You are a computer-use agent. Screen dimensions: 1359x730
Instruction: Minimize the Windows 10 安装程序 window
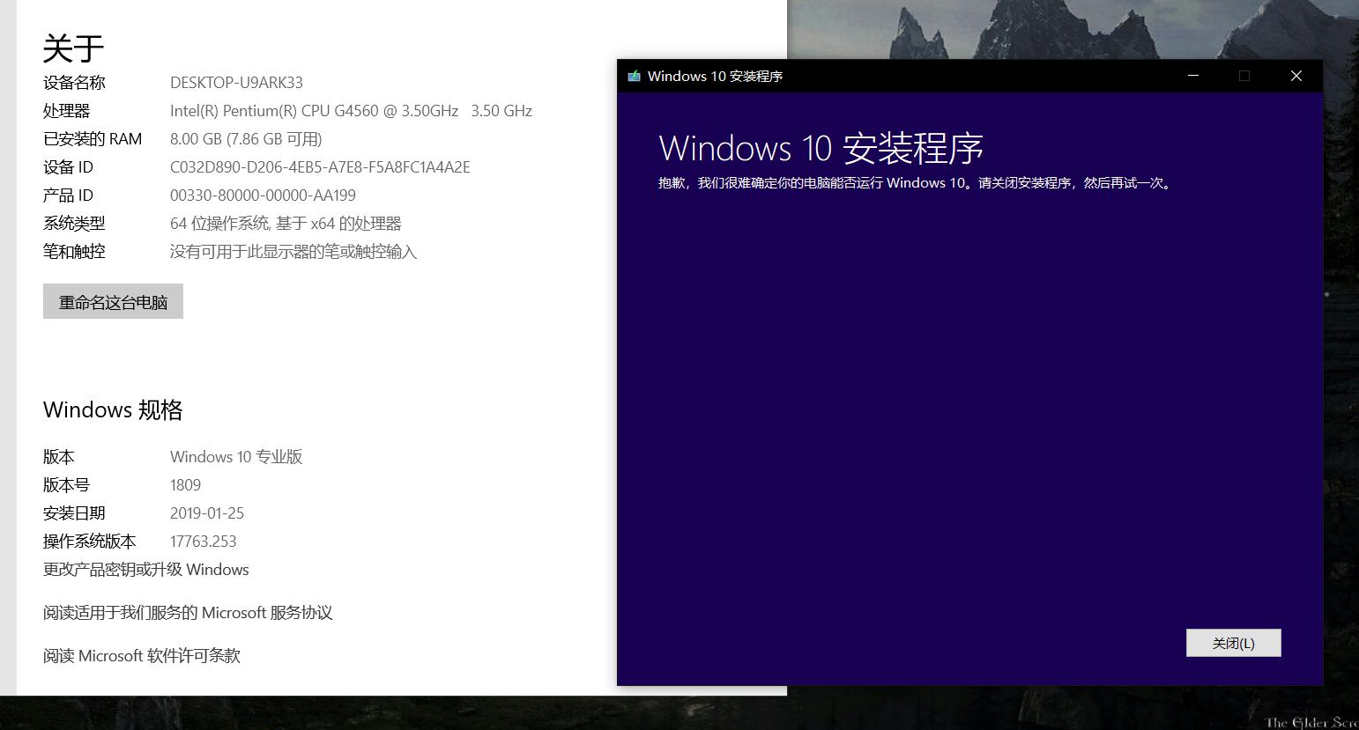1193,76
